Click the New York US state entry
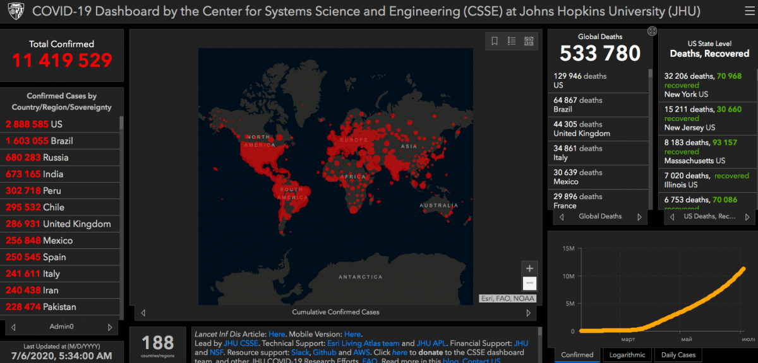 707,85
